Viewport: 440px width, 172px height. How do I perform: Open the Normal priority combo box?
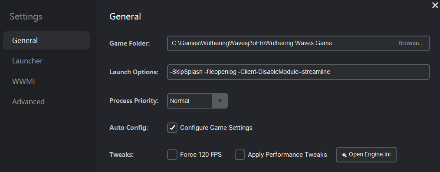tap(197, 101)
